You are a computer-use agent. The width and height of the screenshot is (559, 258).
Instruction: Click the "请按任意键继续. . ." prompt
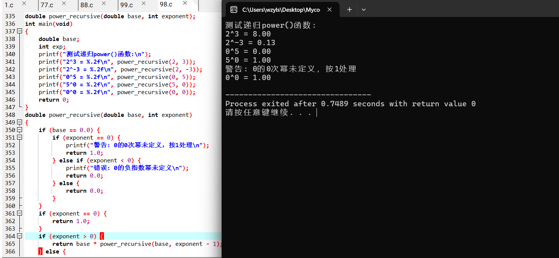click(269, 113)
